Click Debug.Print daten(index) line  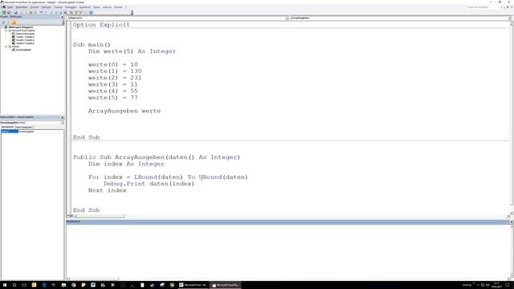pyautogui.click(x=149, y=184)
